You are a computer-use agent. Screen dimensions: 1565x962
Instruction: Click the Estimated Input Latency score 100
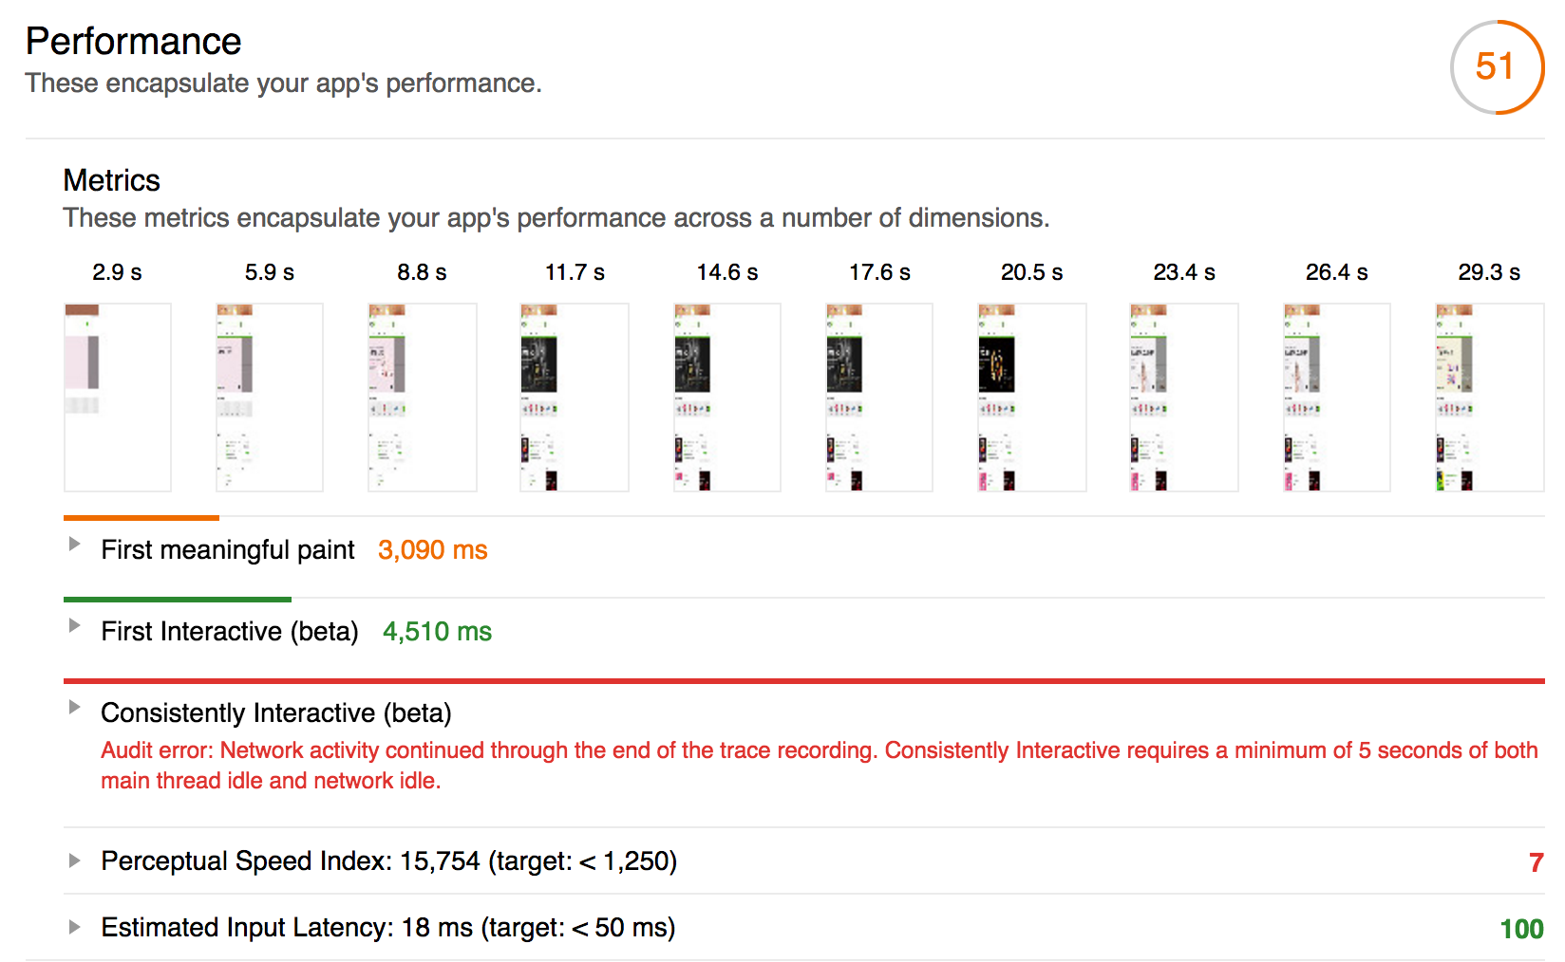click(x=1521, y=929)
